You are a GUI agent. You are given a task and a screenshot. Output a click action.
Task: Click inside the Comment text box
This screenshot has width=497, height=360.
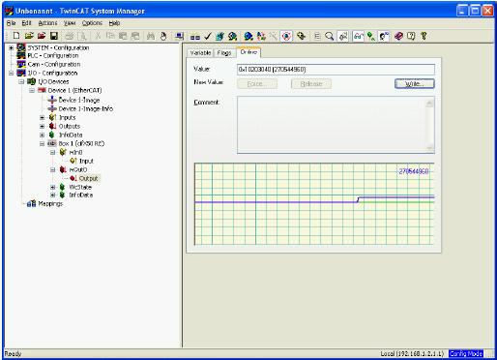pos(332,125)
